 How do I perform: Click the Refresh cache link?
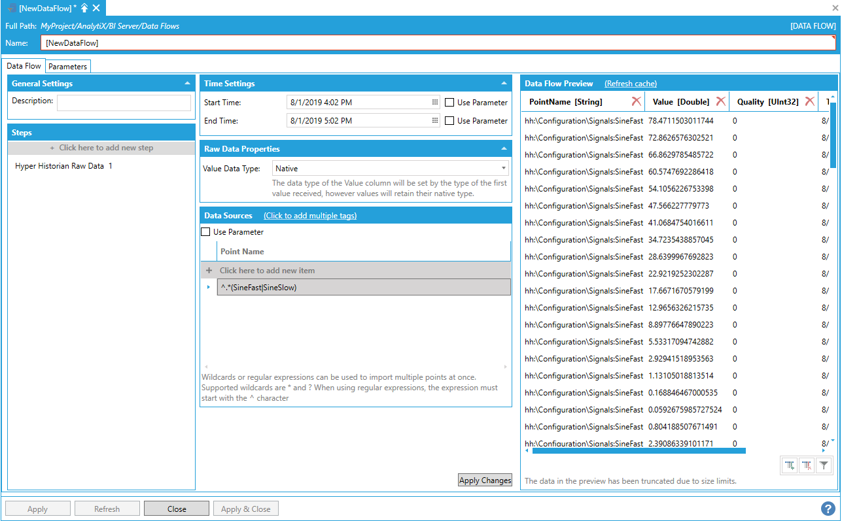point(630,84)
